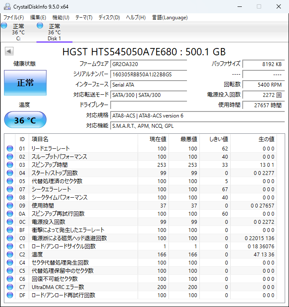This screenshot has width=289, height=307.
Task: Open the ディスク(D) menu
Action: (x=109, y=18)
